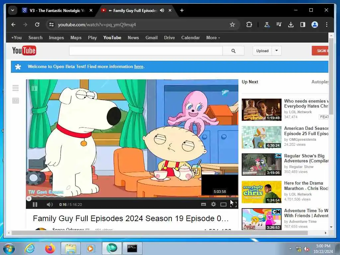The image size is (340, 255).
Task: Click the red Sign In button
Action: [x=320, y=51]
